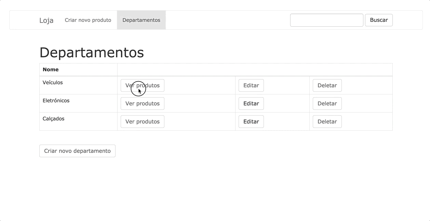Image resolution: width=430 pixels, height=221 pixels.
Task: Click the Loja brand link
Action: (x=46, y=20)
